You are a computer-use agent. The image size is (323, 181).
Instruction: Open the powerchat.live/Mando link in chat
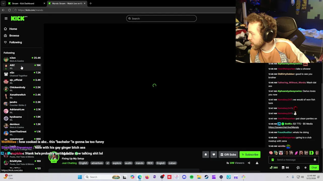coord(284,127)
